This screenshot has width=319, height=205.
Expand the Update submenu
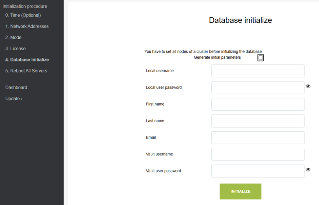(x=14, y=99)
